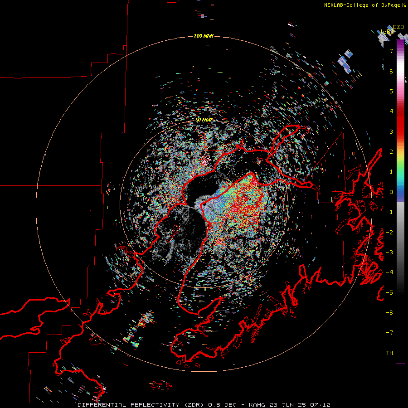Click the -3 value on the color scale
The height and width of the screenshot is (408, 408).
pos(389,253)
